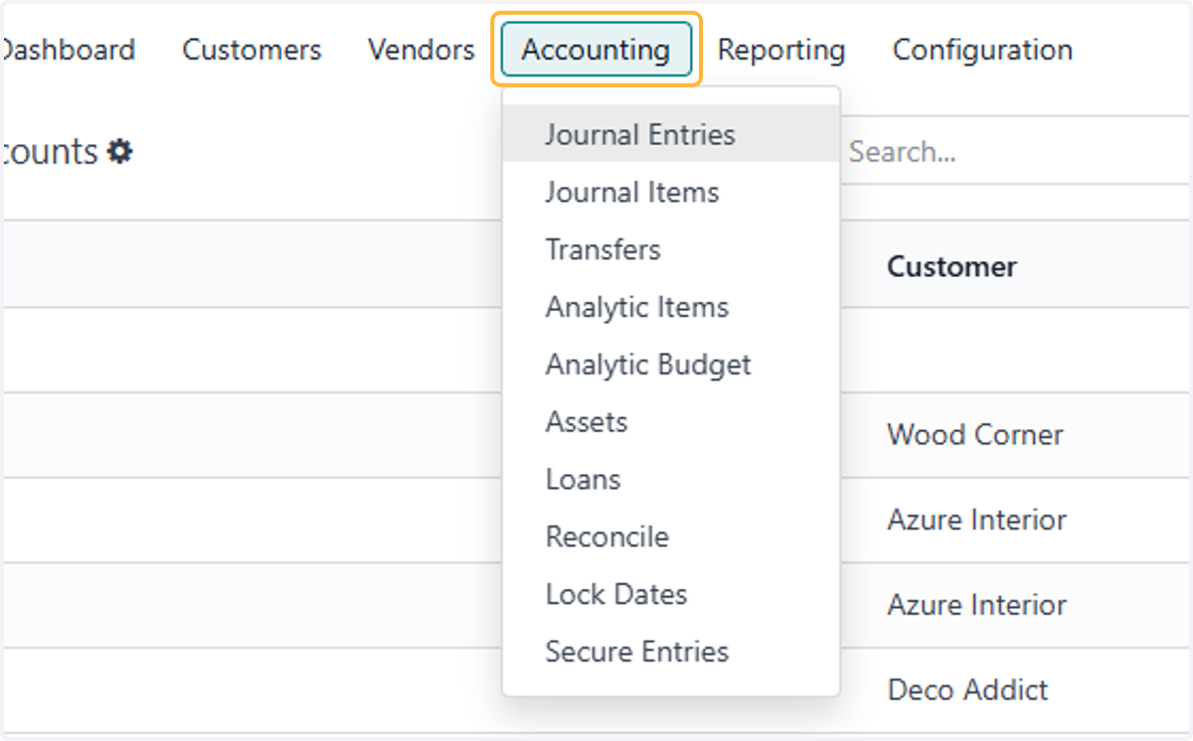Image resolution: width=1193 pixels, height=741 pixels.
Task: Sort by the Customer column header
Action: tap(951, 266)
